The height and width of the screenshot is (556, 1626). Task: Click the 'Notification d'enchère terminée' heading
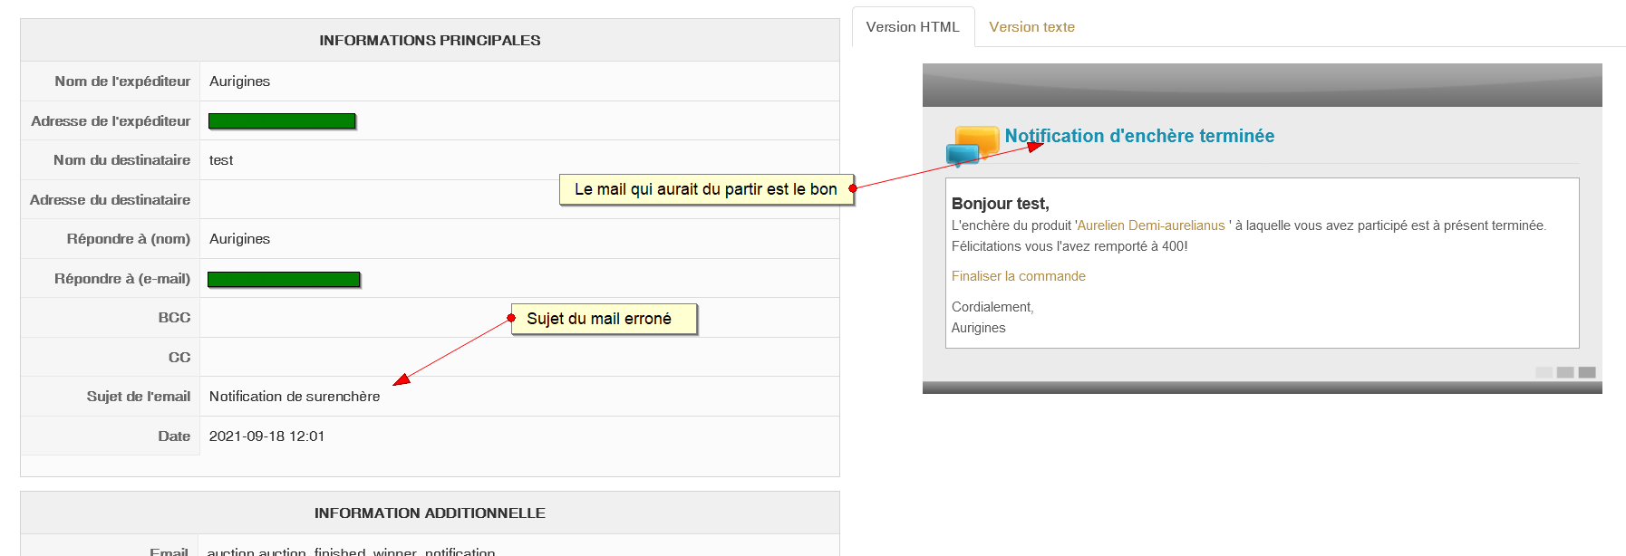pos(1139,136)
